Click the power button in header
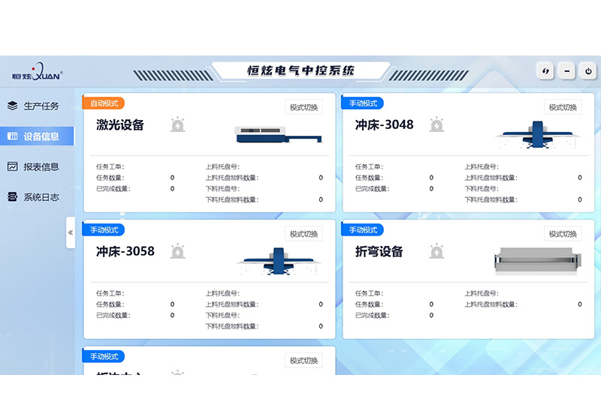Screen dimensions: 601x420 (x=588, y=71)
